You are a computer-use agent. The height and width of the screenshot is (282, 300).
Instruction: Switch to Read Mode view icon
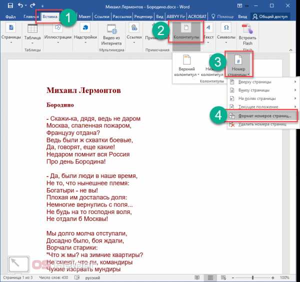[197, 277]
